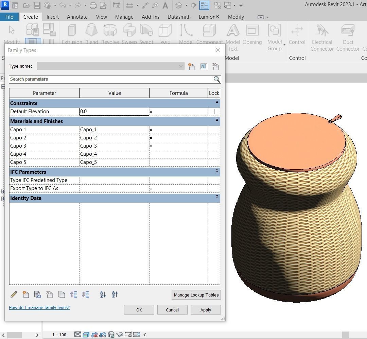Click the Save floppy disk icon
367x339 pixels.
37,5
